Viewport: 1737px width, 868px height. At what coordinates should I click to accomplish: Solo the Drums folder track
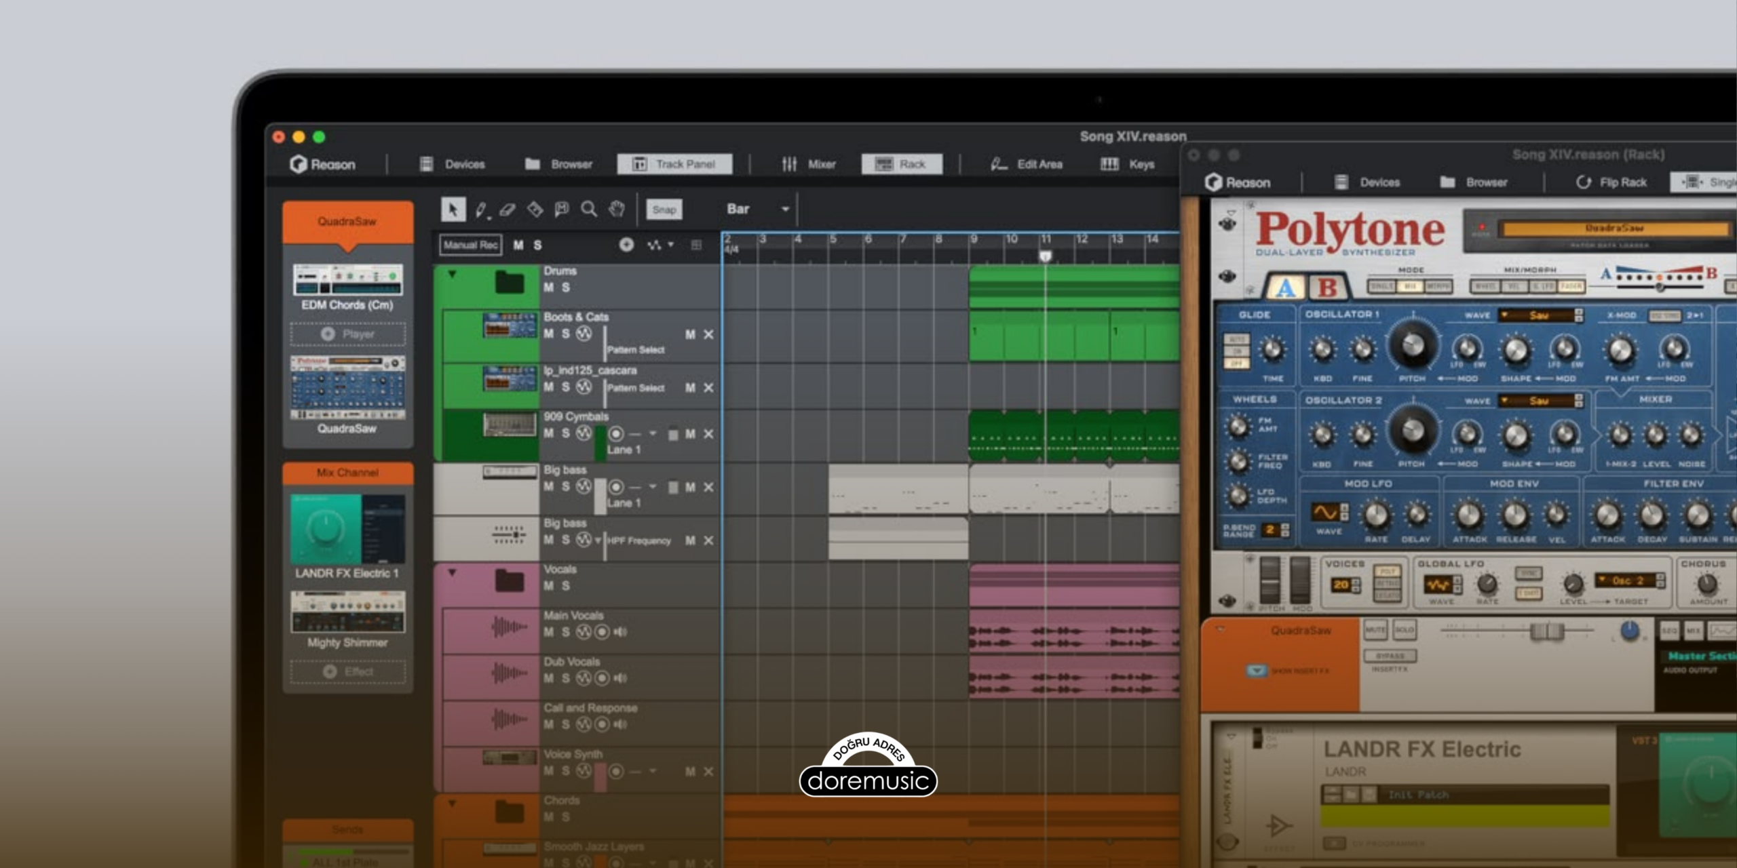point(566,288)
